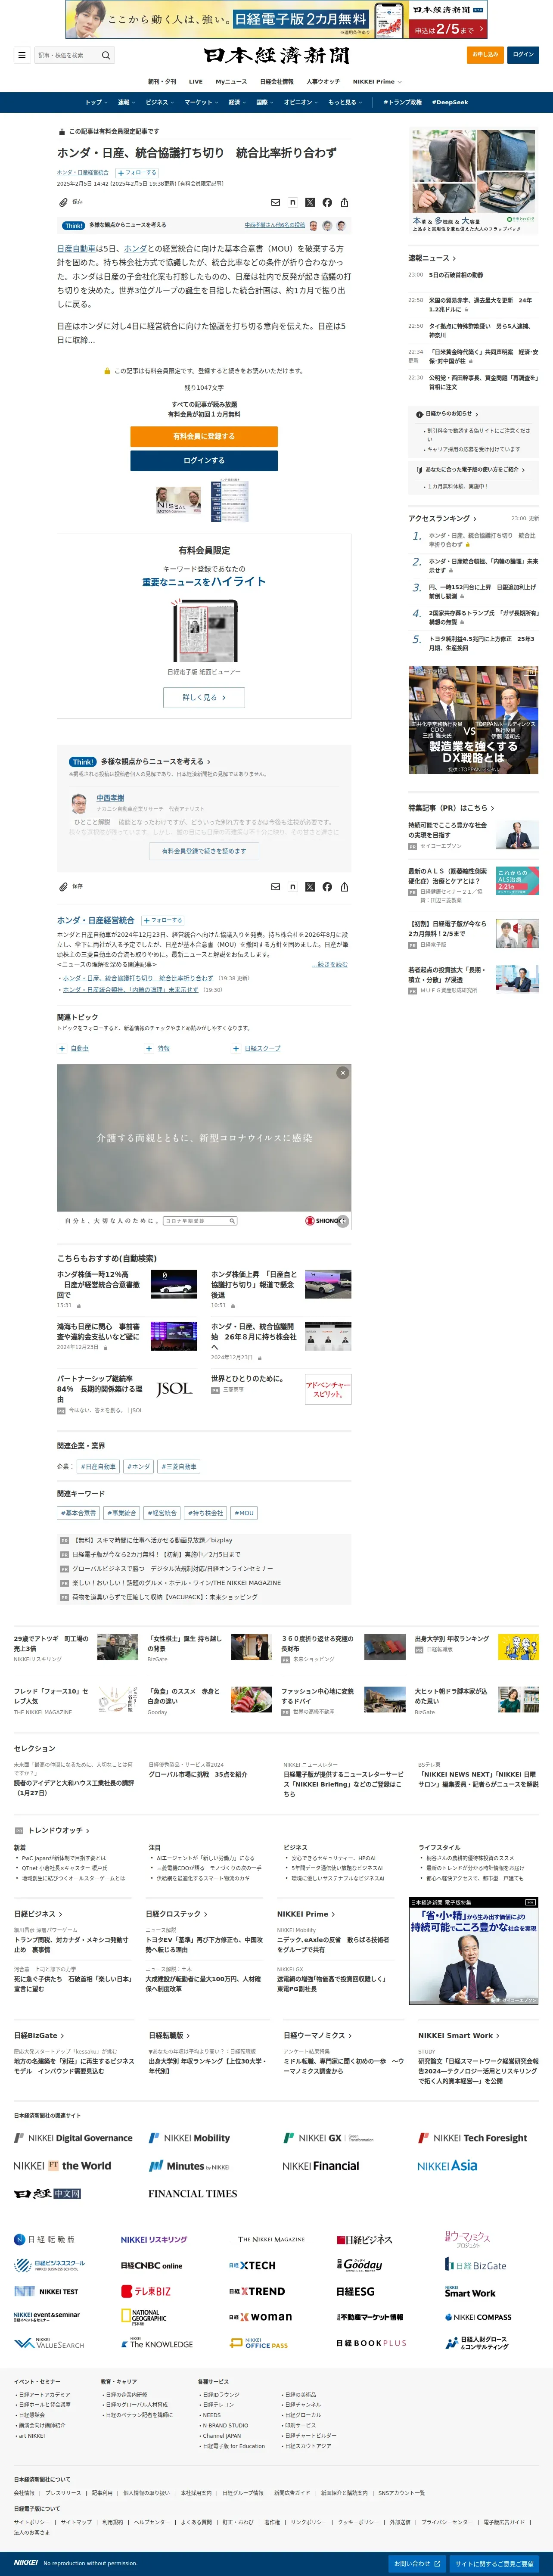Share on Facebook icon under article headline
Screen dimensions: 553x2576
click(327, 202)
